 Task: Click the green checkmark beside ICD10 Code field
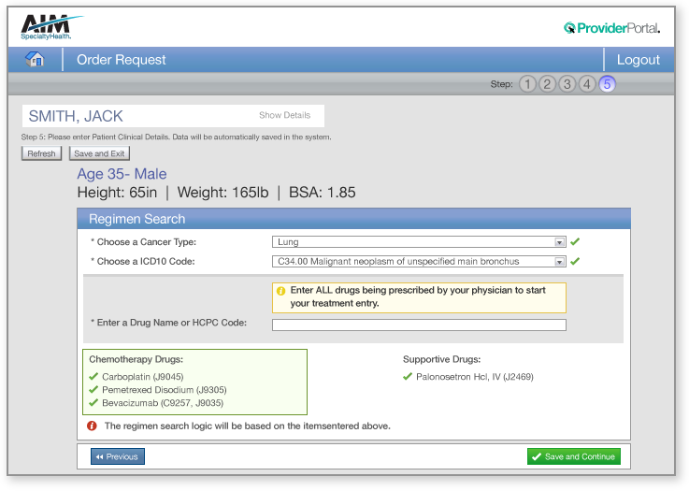pyautogui.click(x=575, y=261)
